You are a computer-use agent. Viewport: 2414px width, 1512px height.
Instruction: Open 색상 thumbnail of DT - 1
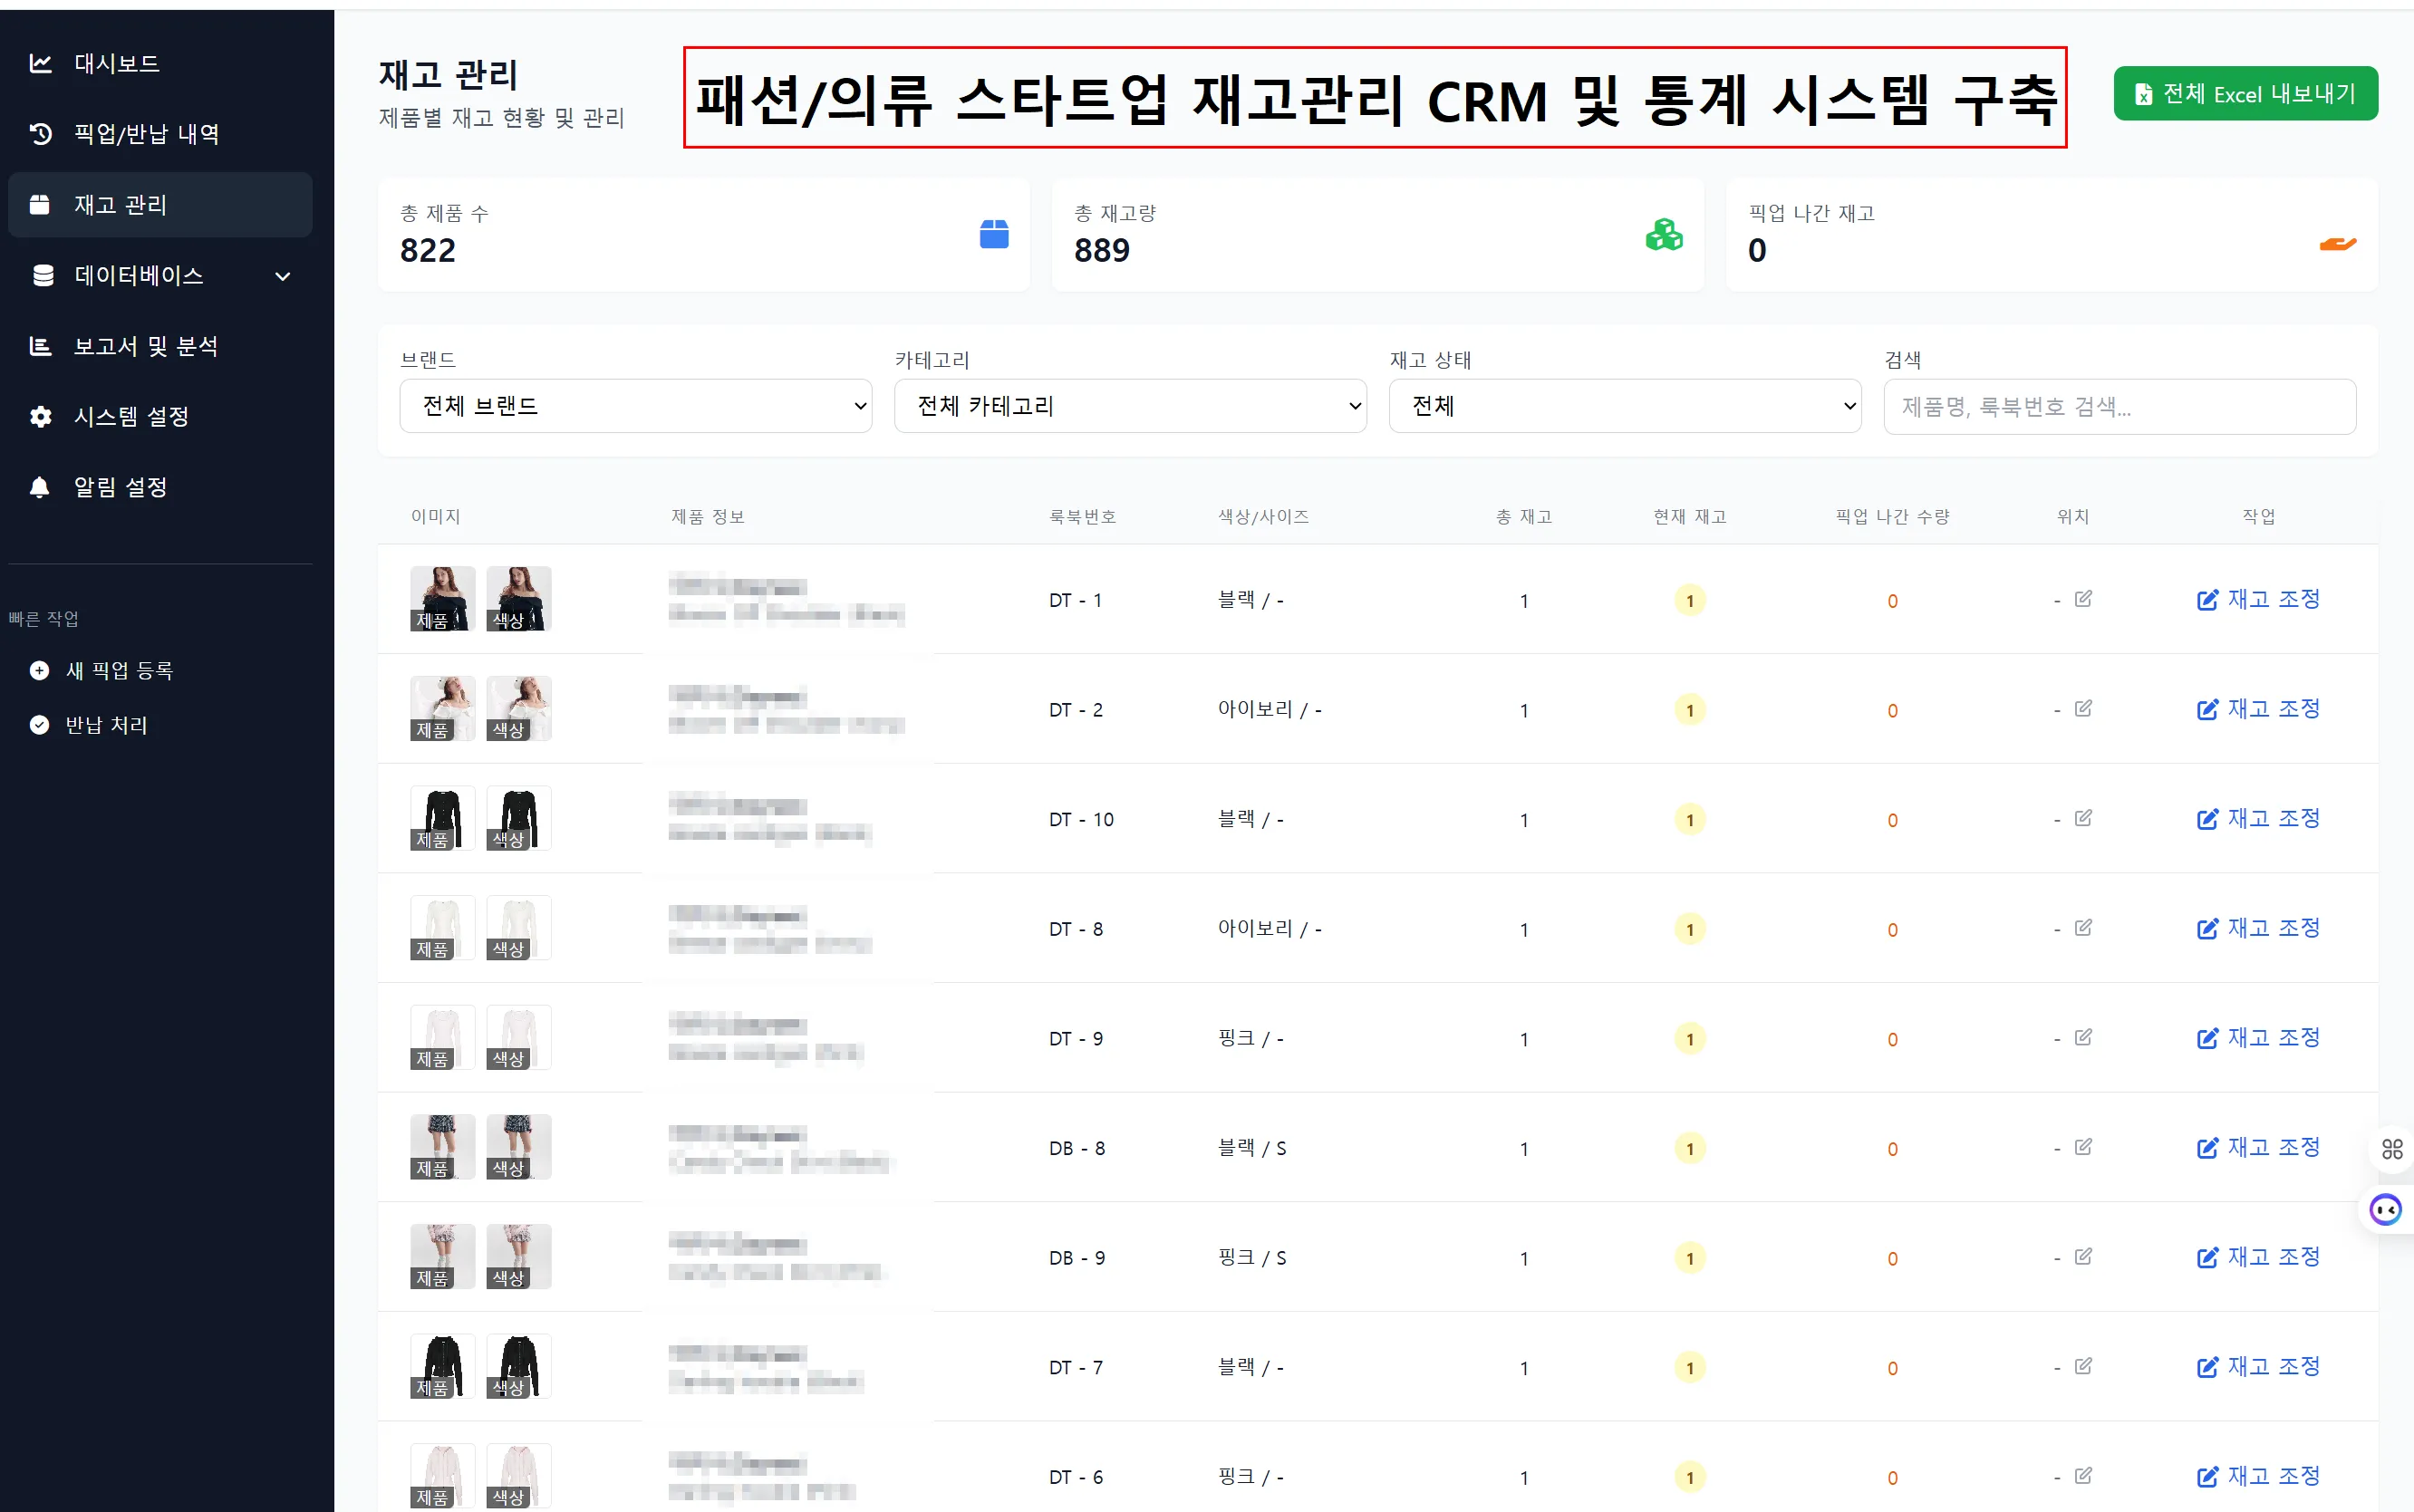coord(519,599)
